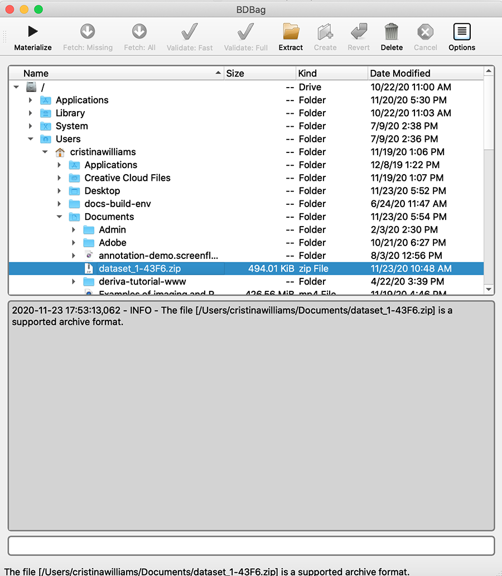Click the System folder icon
Viewport: 502px width, 576px height.
pos(46,126)
